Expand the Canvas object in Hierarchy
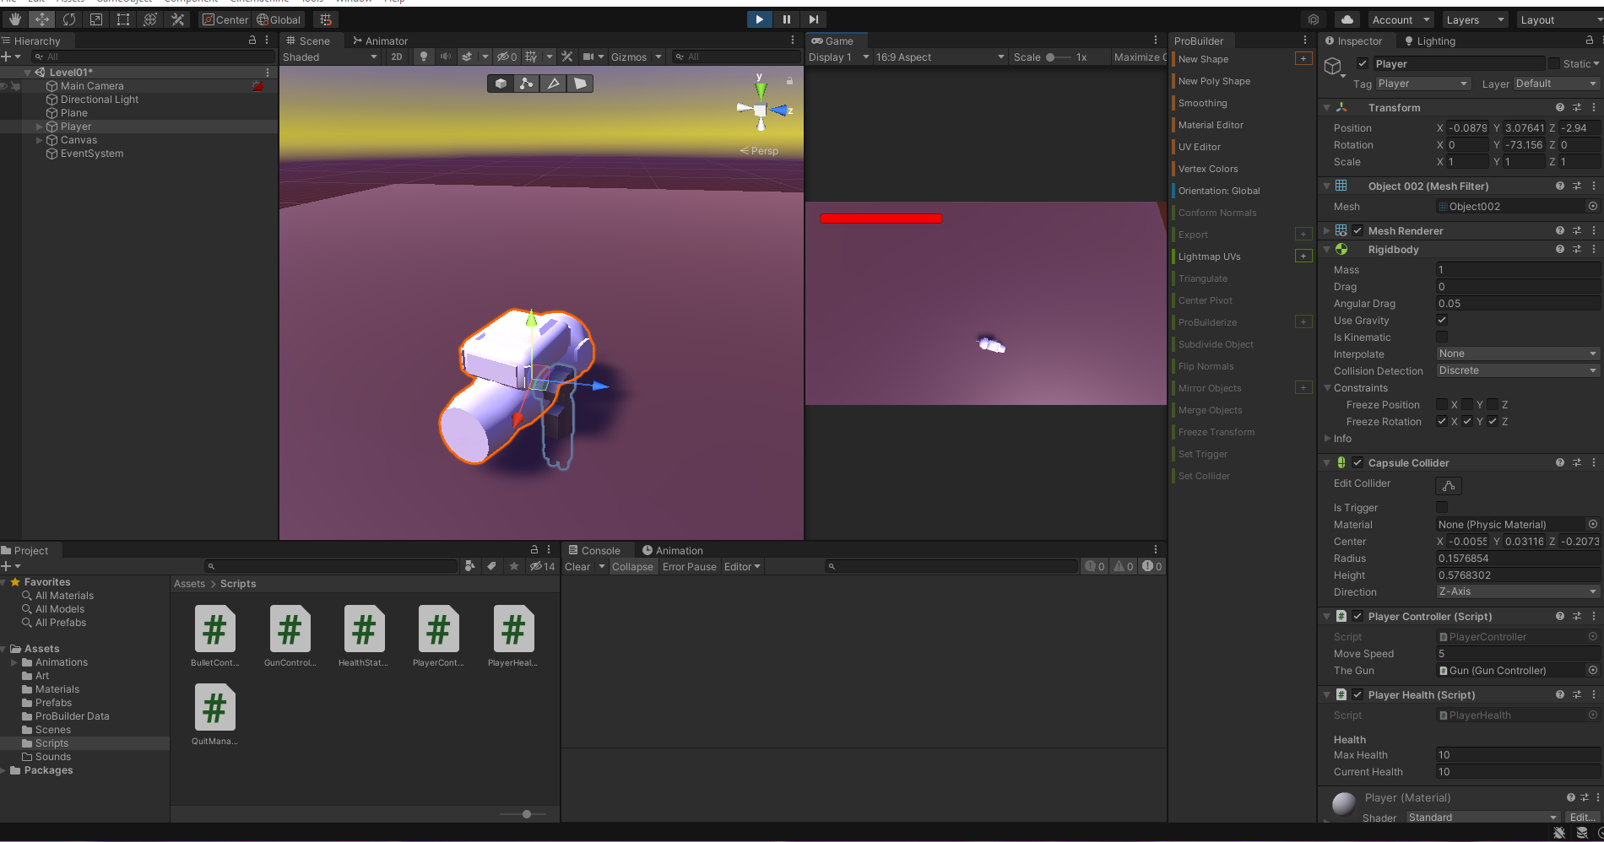Viewport: 1604px width, 842px height. tap(39, 140)
